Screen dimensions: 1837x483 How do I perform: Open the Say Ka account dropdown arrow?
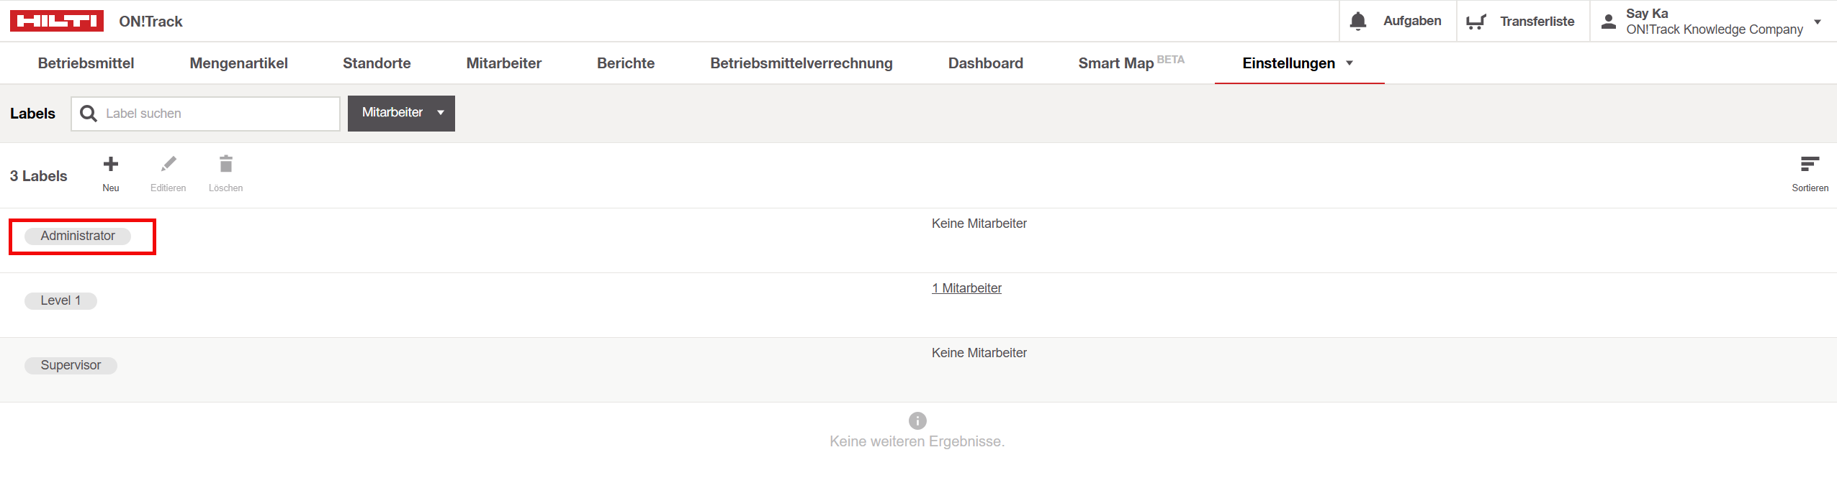[1817, 22]
